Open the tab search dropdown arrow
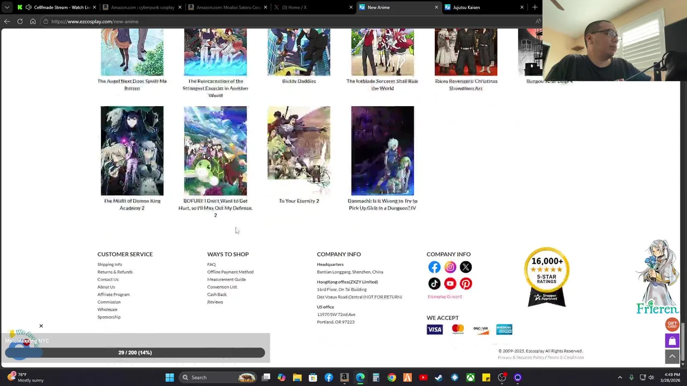 coord(7,7)
